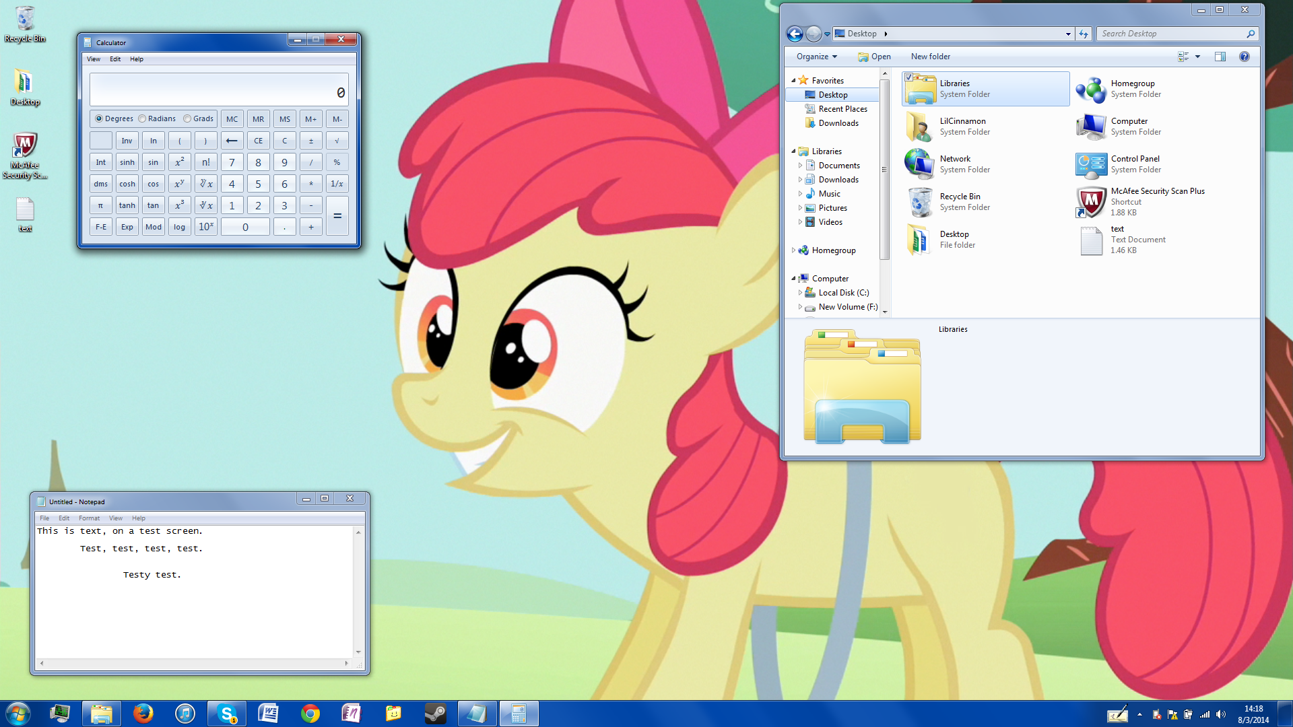
Task: Open Firefox from the taskbar
Action: (x=143, y=714)
